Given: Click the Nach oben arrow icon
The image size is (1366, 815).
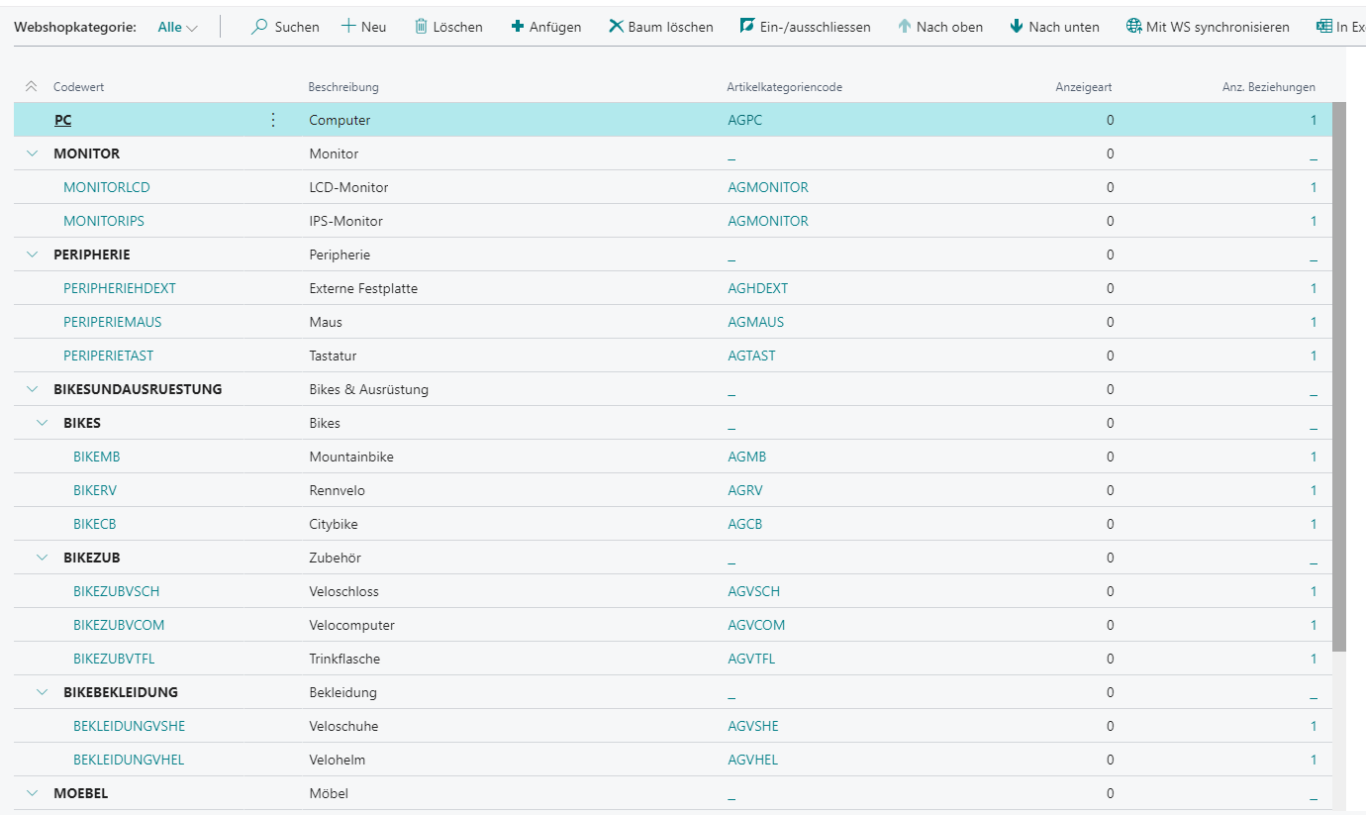Looking at the screenshot, I should pyautogui.click(x=904, y=27).
